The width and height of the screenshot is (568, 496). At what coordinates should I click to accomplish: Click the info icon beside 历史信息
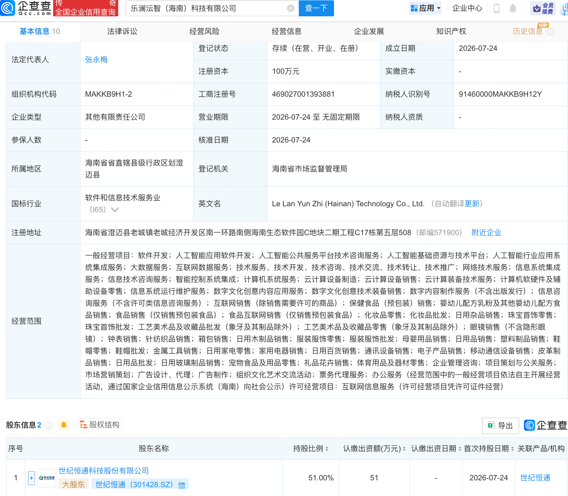(x=551, y=32)
